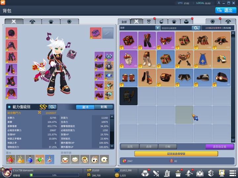Click the blue potion 577 slot
Image resolution: width=238 pixels, height=178 pixels.
30,160
